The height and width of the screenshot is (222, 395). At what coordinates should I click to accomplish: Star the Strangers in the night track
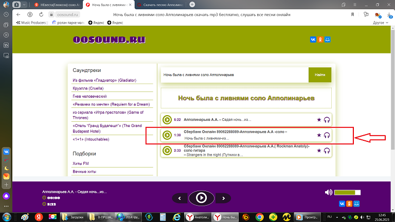319,151
